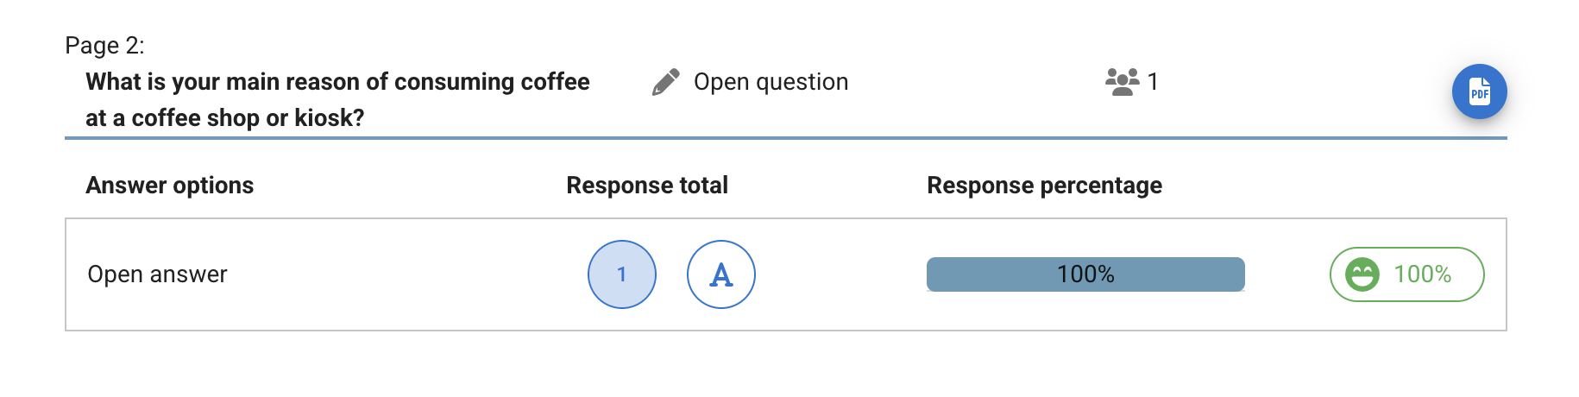
Task: Select the 'Open answer' row label
Action: point(157,274)
